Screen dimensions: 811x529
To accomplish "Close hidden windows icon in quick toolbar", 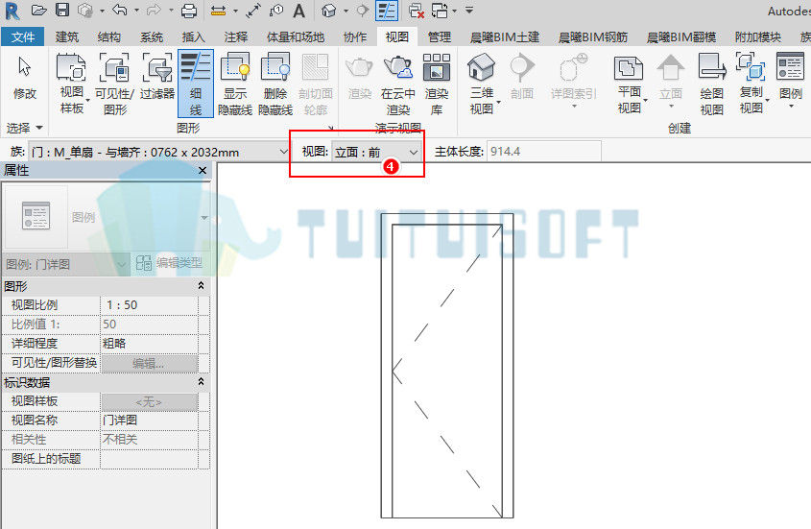I will pyautogui.click(x=416, y=11).
